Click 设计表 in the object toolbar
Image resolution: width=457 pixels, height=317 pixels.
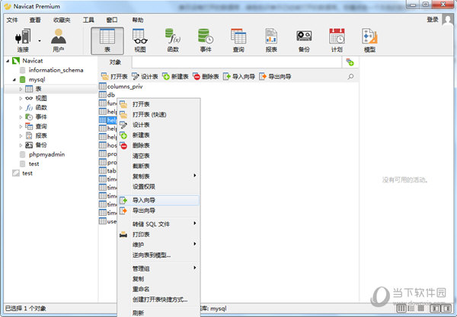[145, 77]
